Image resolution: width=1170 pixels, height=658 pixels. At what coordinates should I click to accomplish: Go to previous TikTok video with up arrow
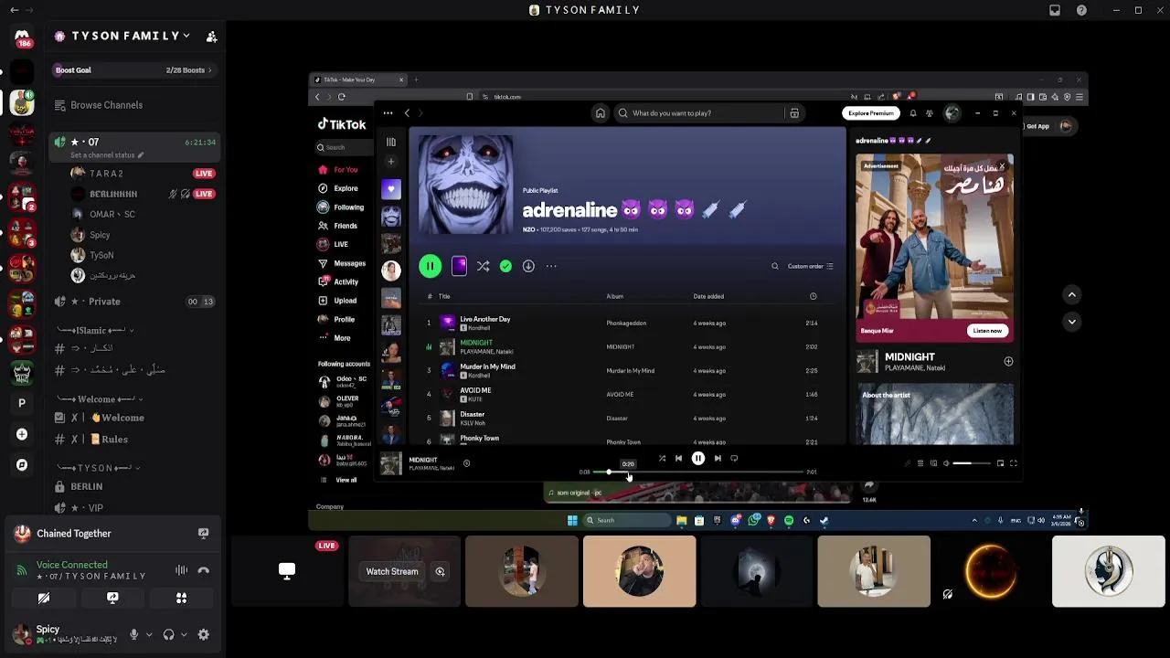point(1071,294)
